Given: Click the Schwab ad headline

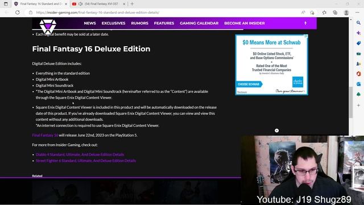Looking at the screenshot, I should pos(271,43).
